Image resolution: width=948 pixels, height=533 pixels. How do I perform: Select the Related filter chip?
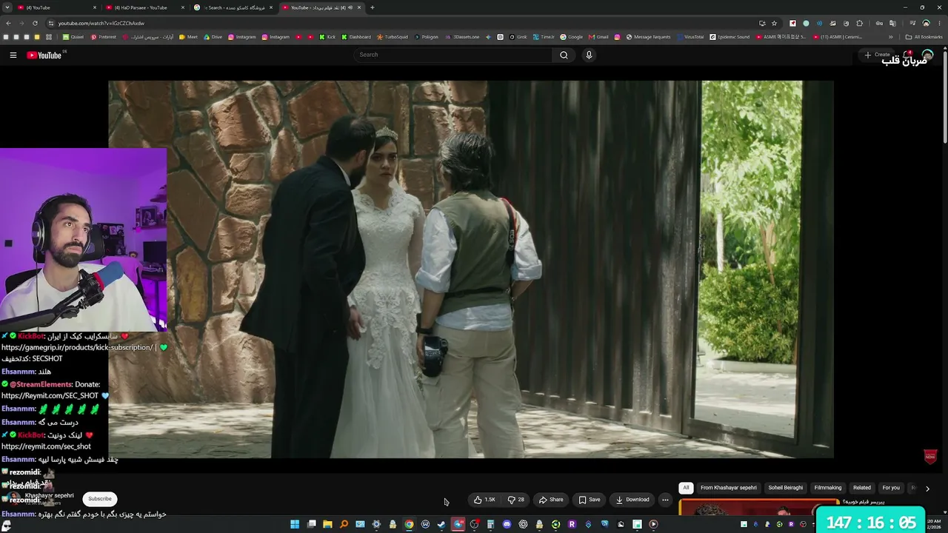[x=862, y=488]
